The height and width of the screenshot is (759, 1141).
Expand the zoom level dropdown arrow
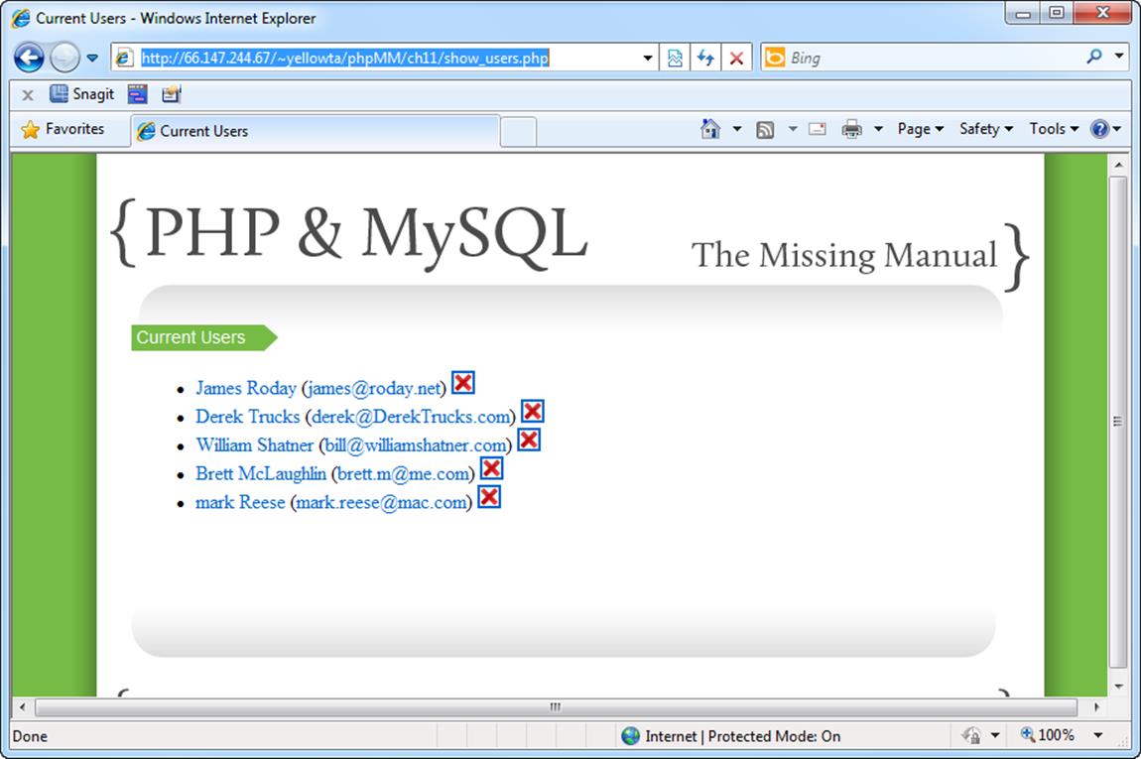pyautogui.click(x=1098, y=736)
